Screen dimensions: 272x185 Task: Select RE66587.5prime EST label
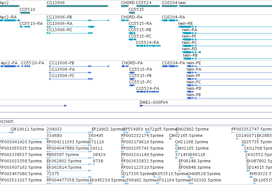[63, 155]
